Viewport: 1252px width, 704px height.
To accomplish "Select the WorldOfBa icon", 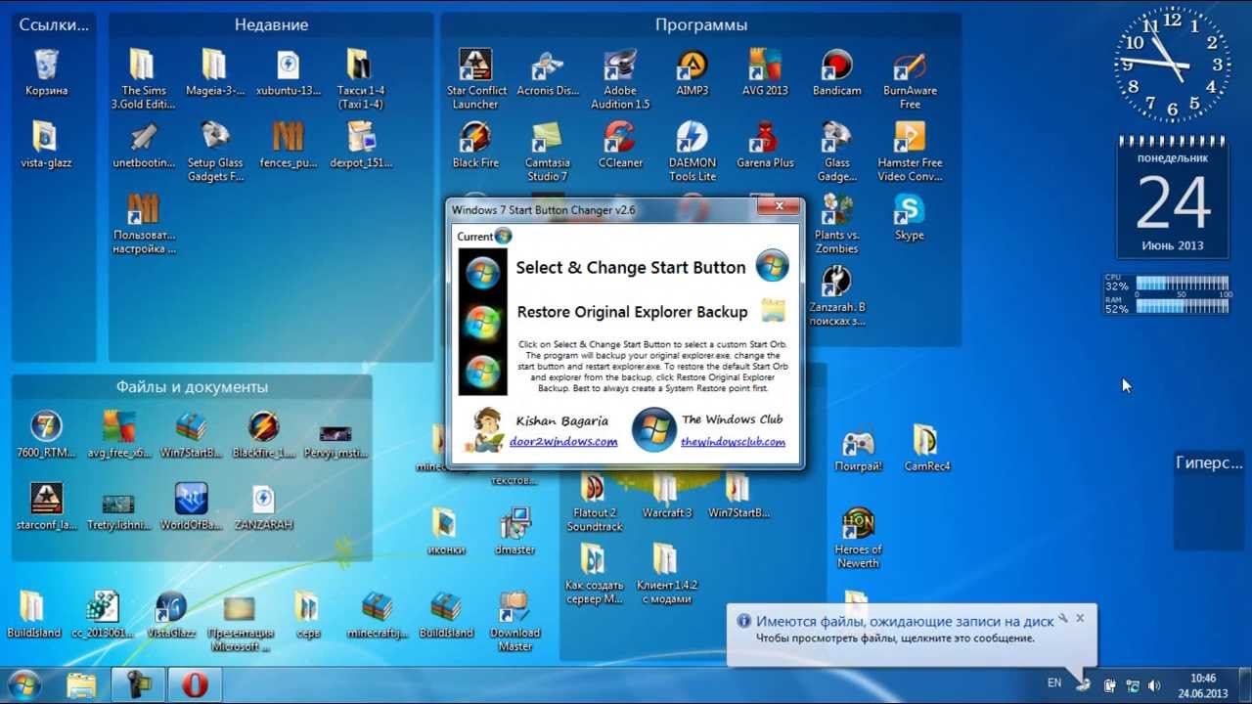I will (x=192, y=506).
